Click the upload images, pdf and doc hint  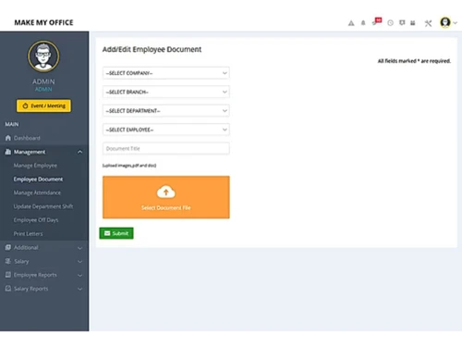[129, 166]
